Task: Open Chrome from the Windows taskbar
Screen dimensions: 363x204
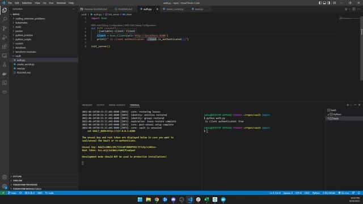Action: tap(157, 199)
